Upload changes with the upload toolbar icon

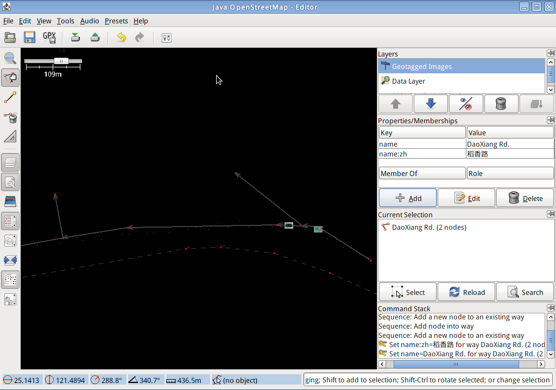tap(95, 37)
